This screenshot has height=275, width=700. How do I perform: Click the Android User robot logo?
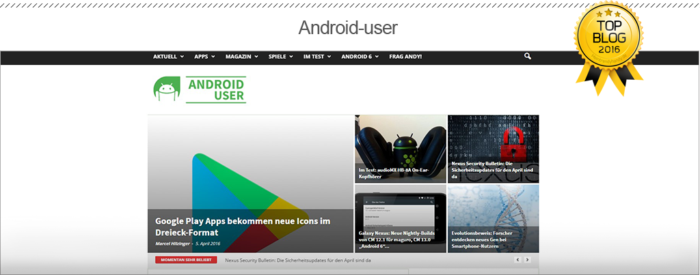167,89
